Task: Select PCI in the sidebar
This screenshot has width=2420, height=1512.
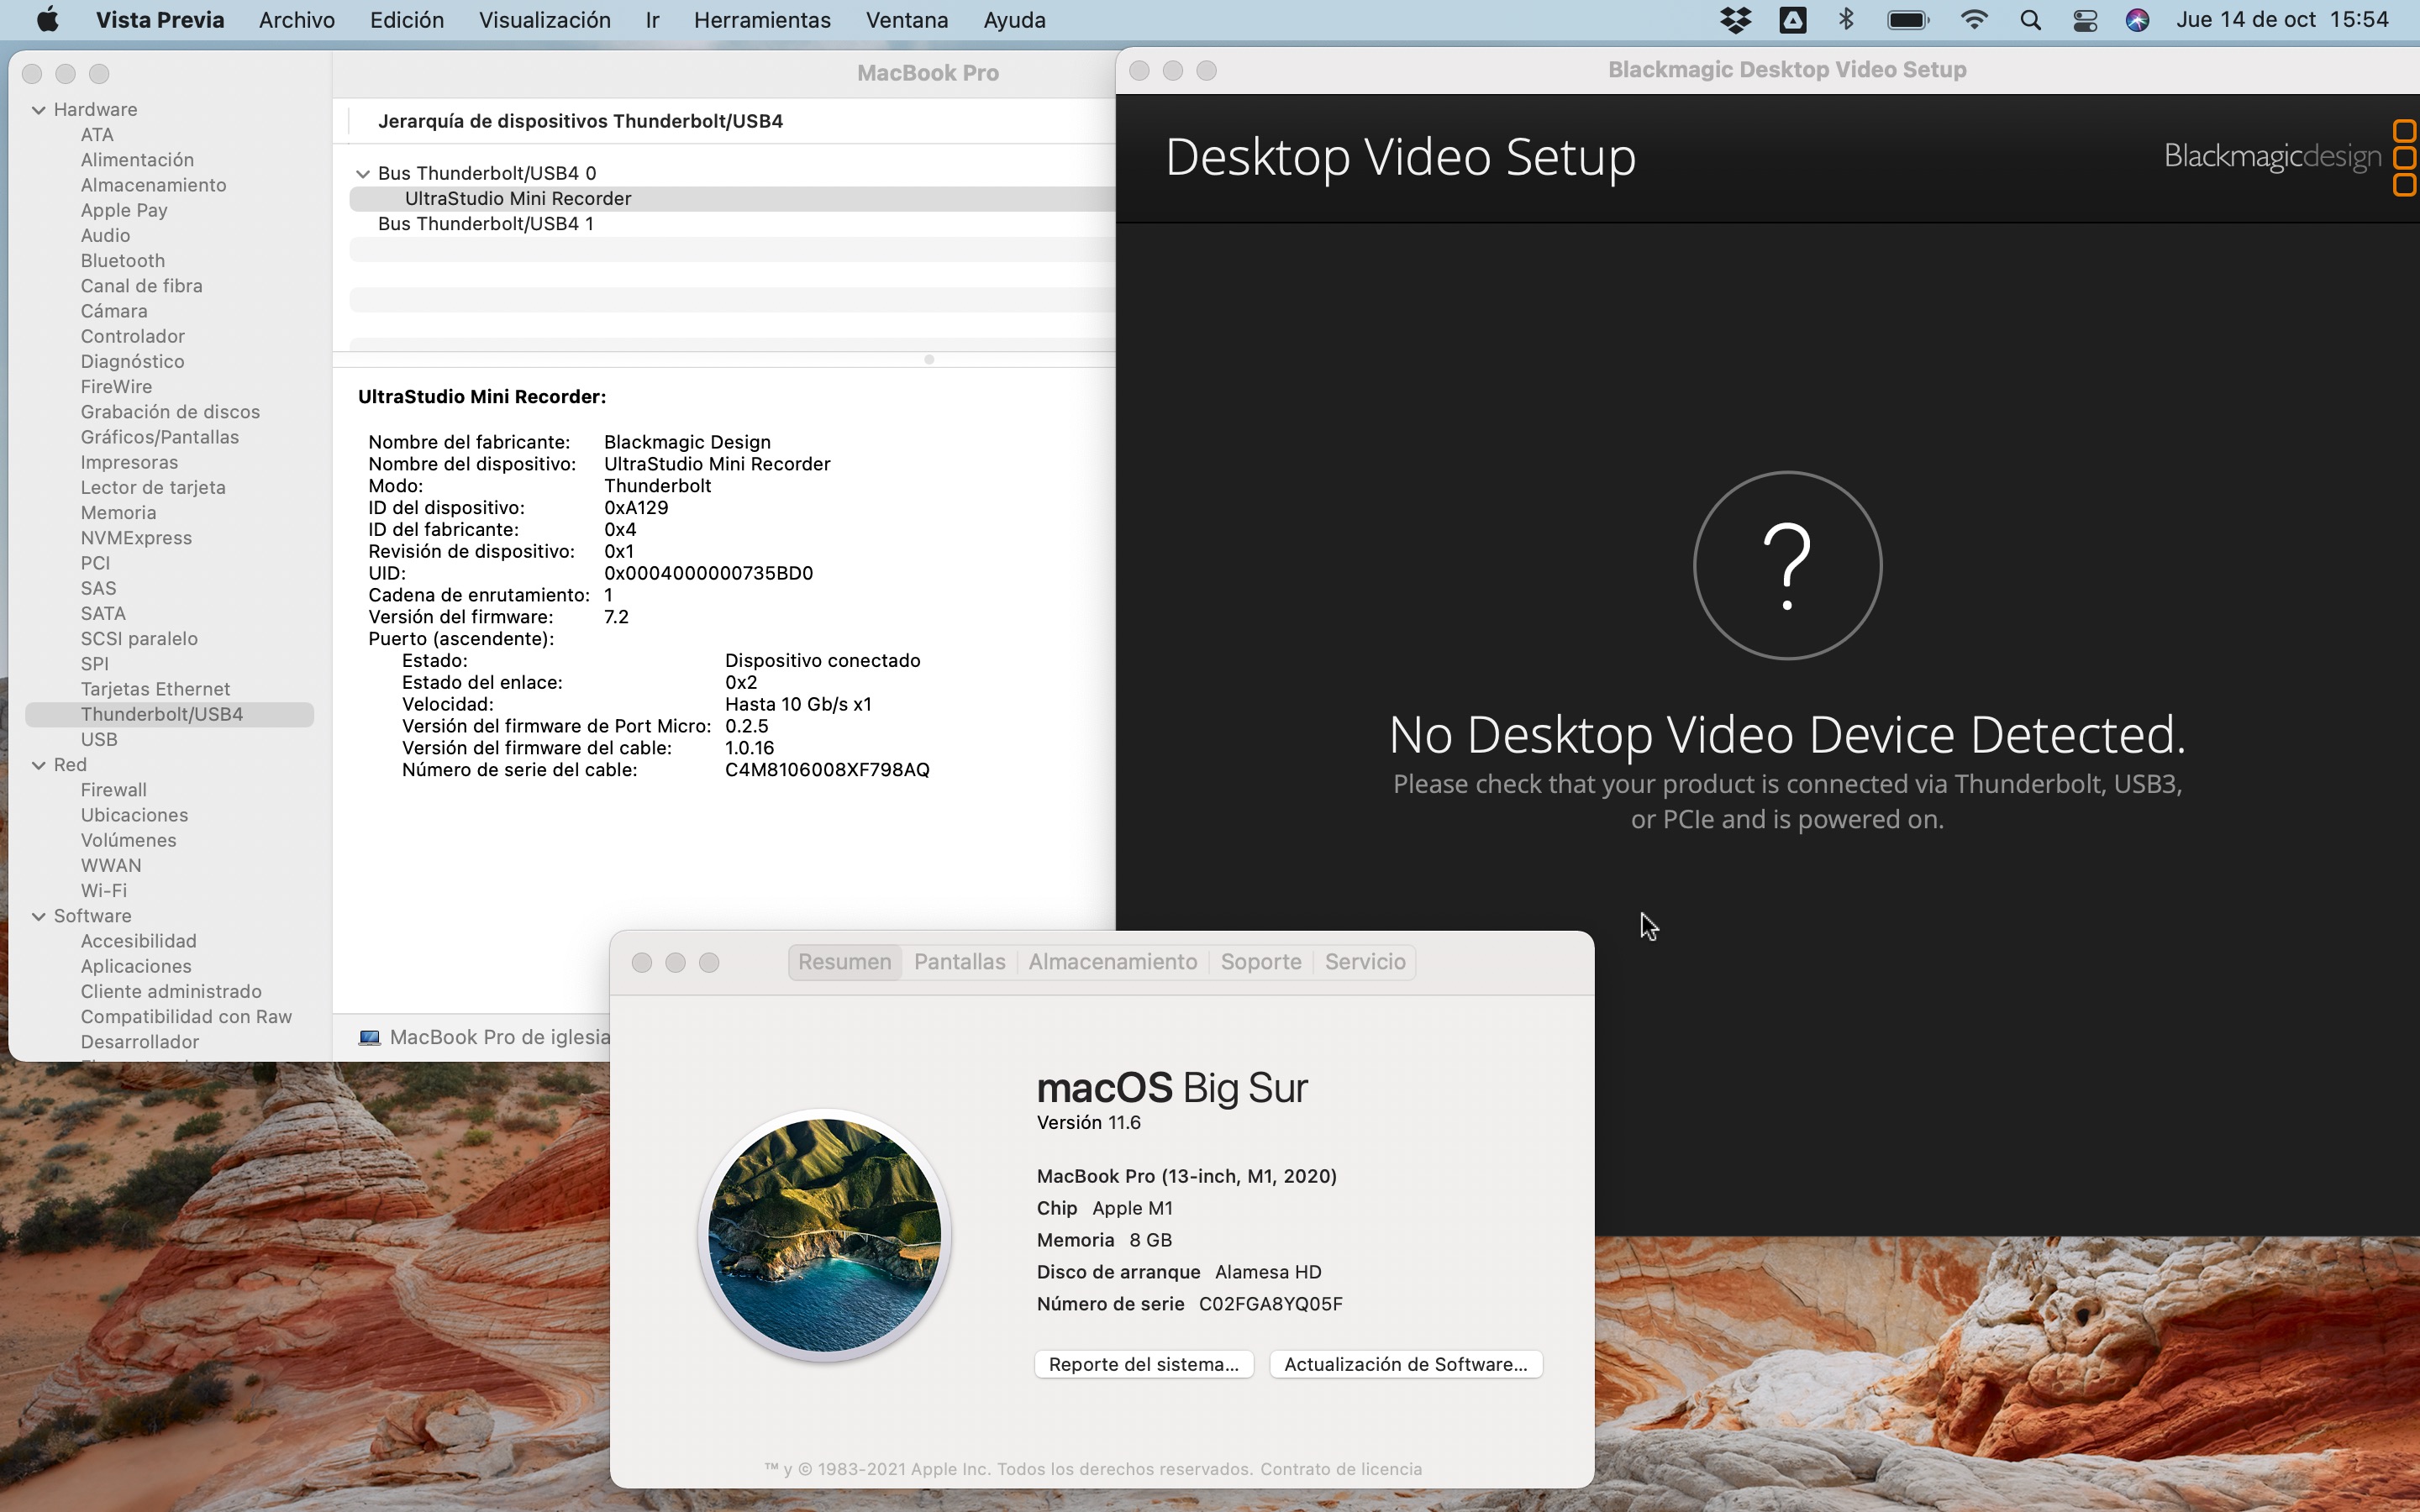Action: click(95, 563)
